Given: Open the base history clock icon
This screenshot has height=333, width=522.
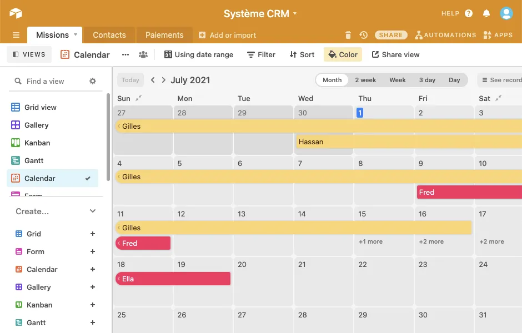Looking at the screenshot, I should (364, 35).
